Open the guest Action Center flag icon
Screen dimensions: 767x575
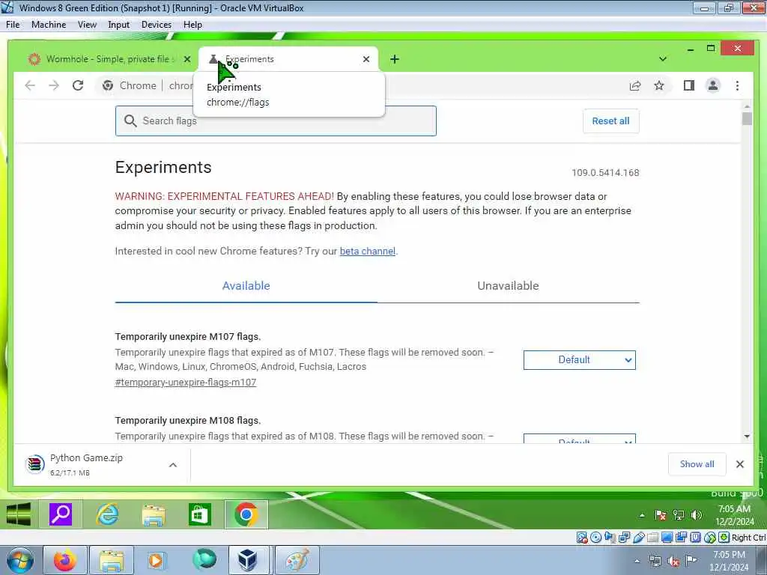[661, 515]
